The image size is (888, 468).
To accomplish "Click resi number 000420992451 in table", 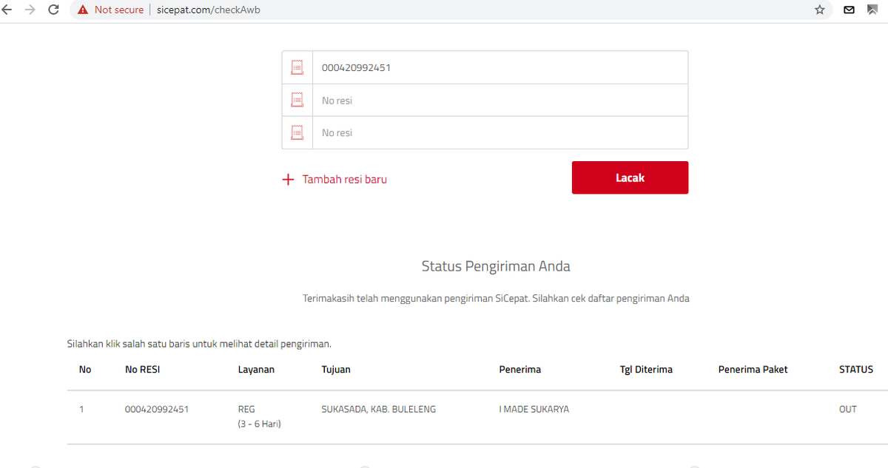I will (x=157, y=409).
